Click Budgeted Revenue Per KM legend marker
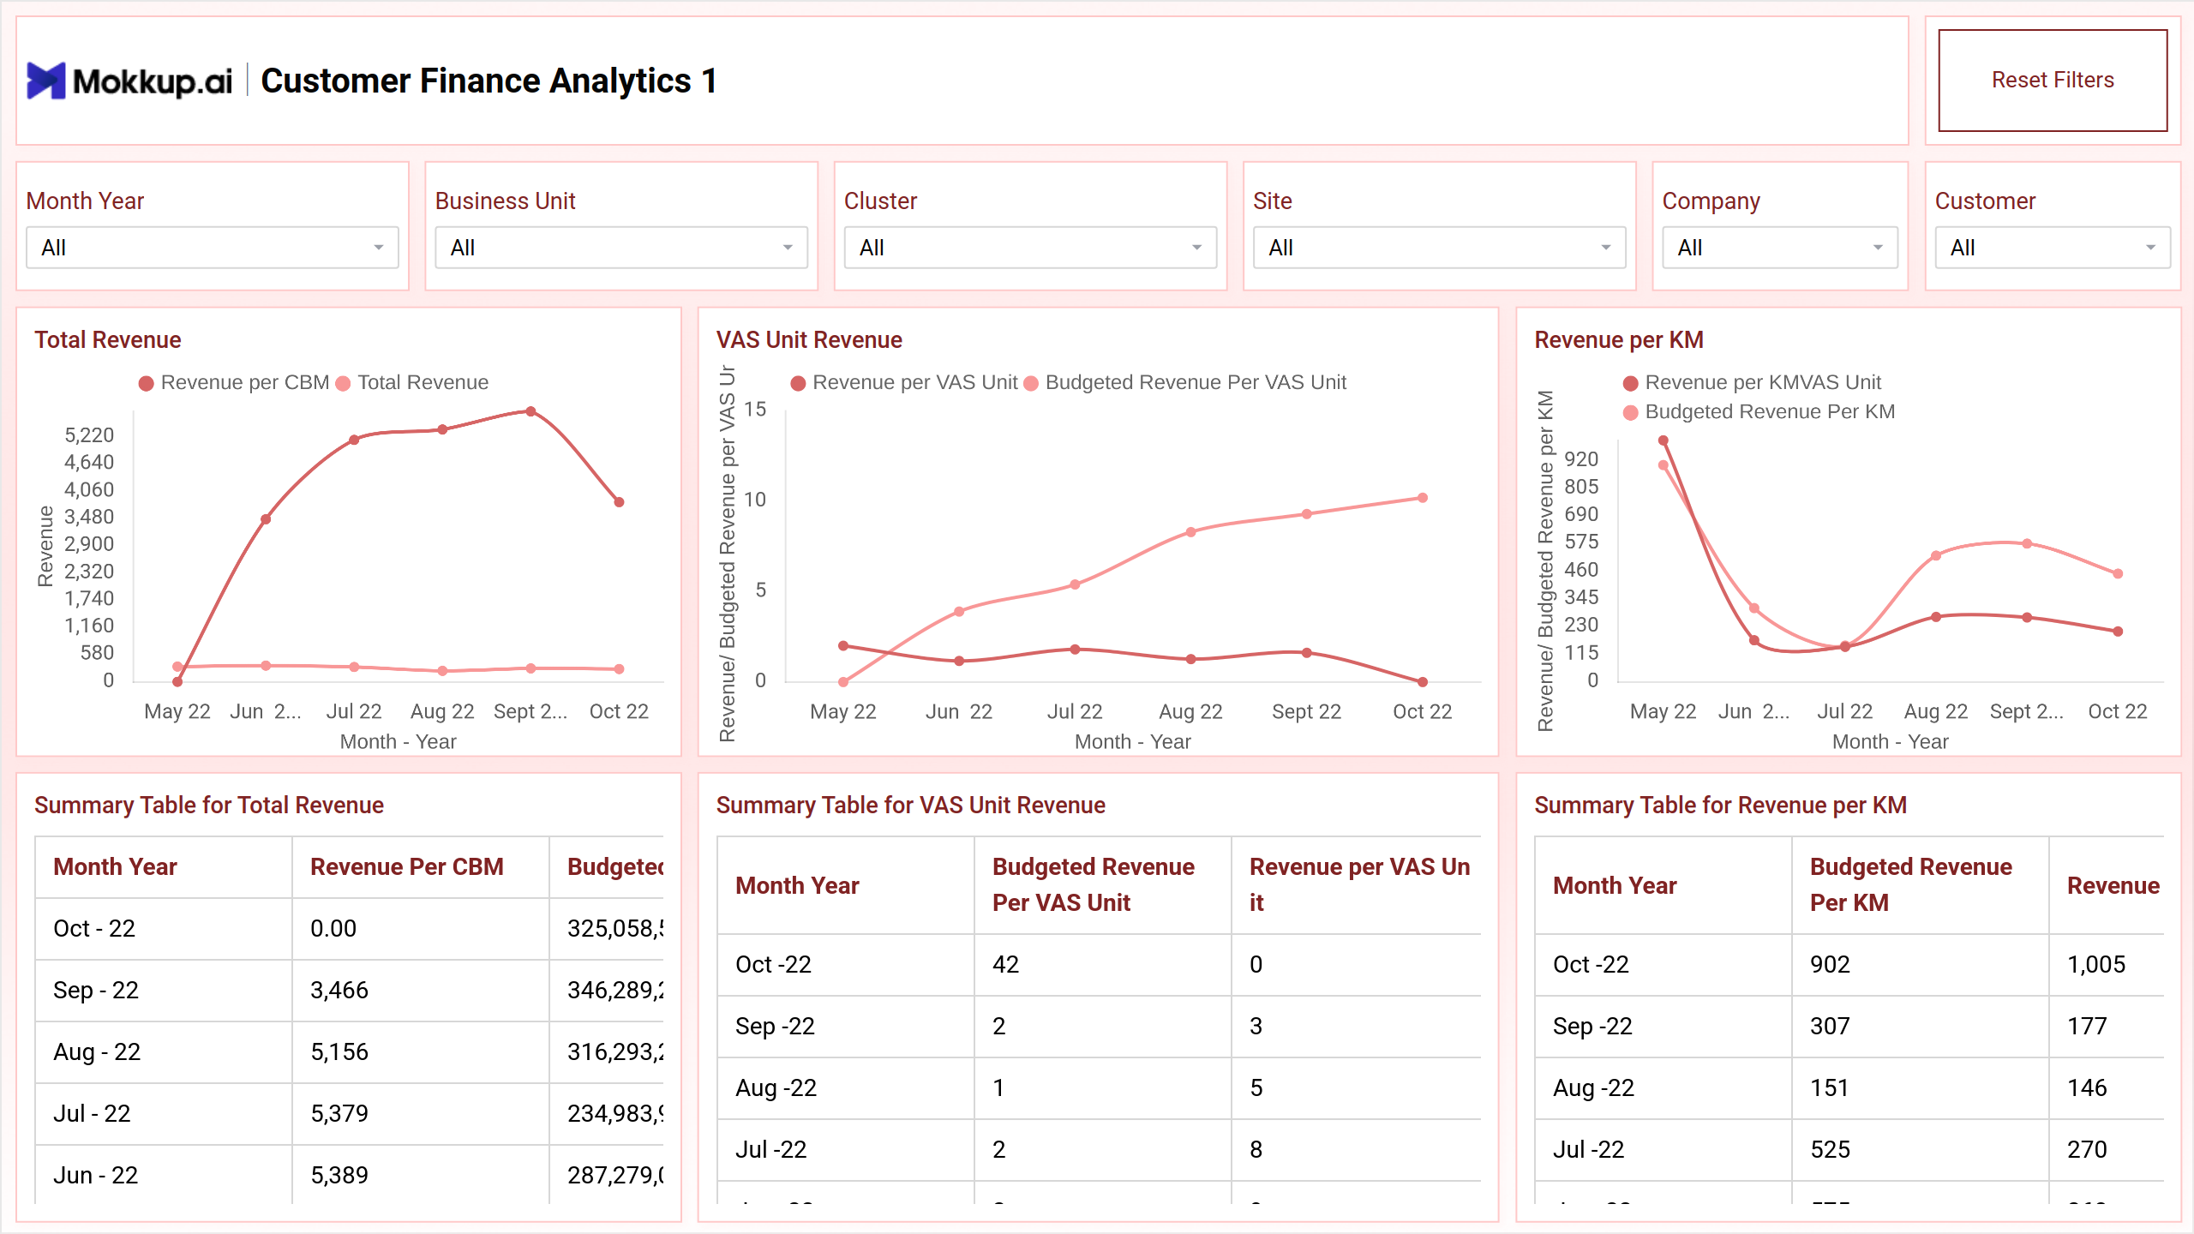This screenshot has width=2194, height=1234. (x=1631, y=412)
